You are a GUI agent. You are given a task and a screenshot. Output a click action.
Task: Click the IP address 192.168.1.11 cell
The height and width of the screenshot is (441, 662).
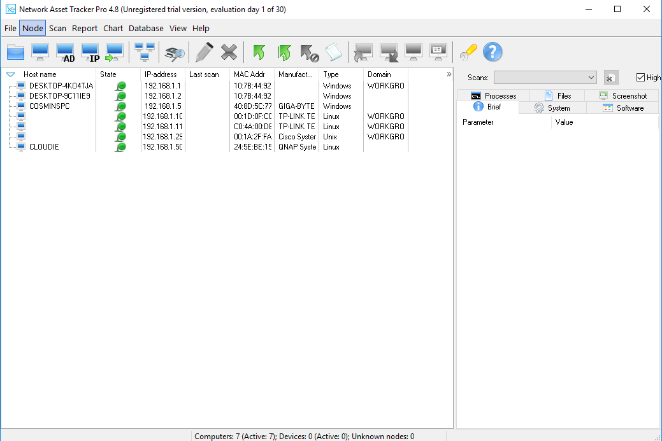point(162,127)
